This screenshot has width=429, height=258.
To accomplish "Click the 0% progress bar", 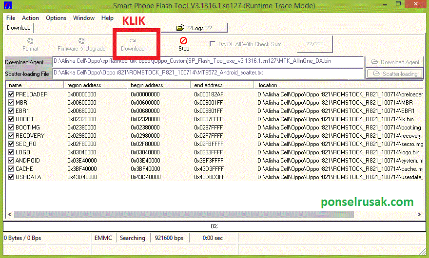I will point(214,226).
